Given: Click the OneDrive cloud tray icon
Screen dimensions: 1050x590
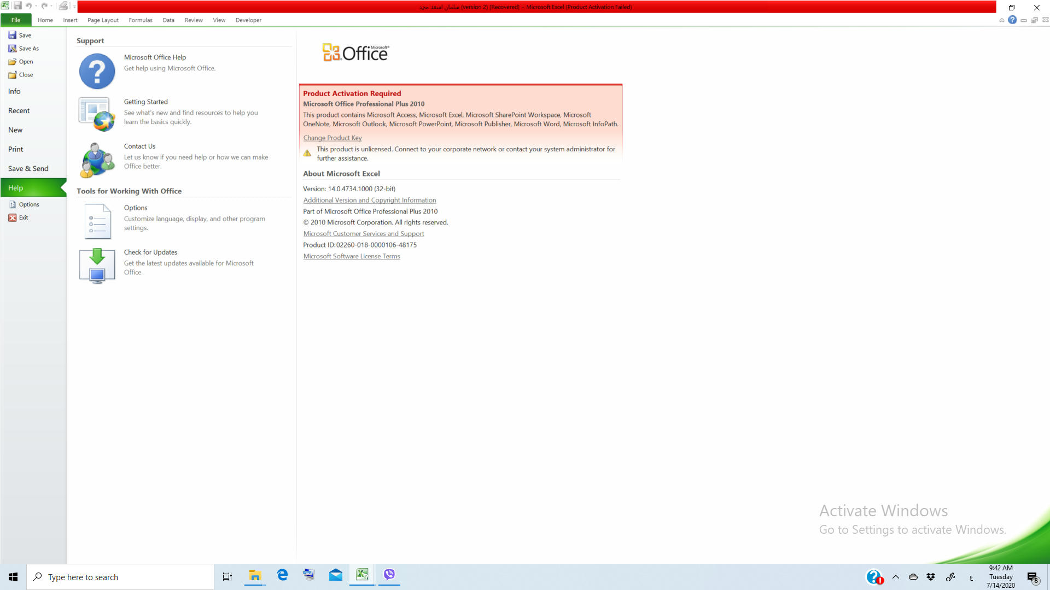Looking at the screenshot, I should click(x=913, y=577).
